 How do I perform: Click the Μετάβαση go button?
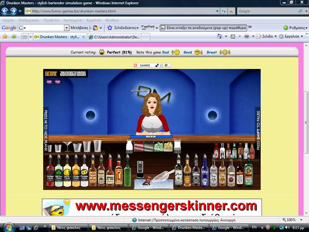pos(79,28)
